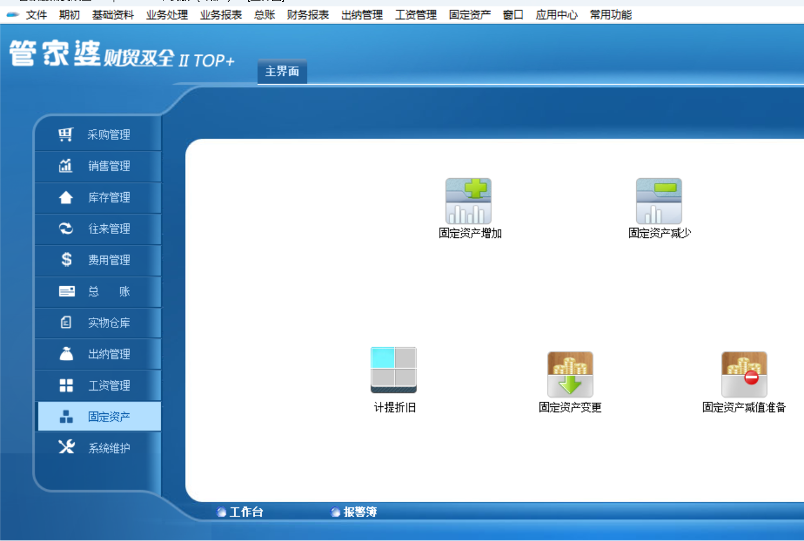Open the 窗口 menu
The image size is (804, 541).
click(513, 15)
